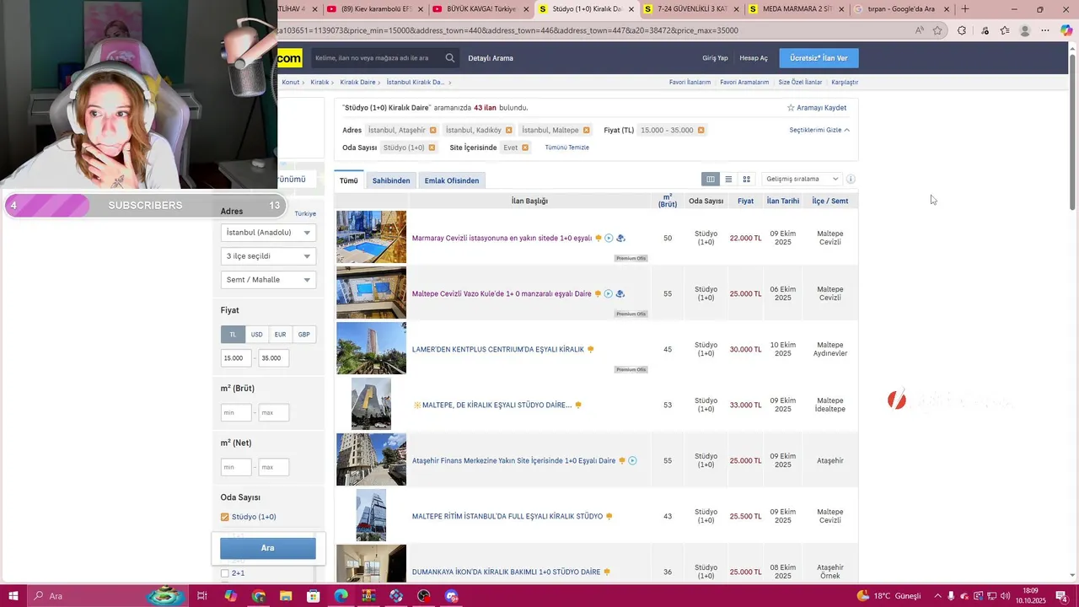Click m² (Brüt) min input field
The height and width of the screenshot is (607, 1079).
coord(235,413)
